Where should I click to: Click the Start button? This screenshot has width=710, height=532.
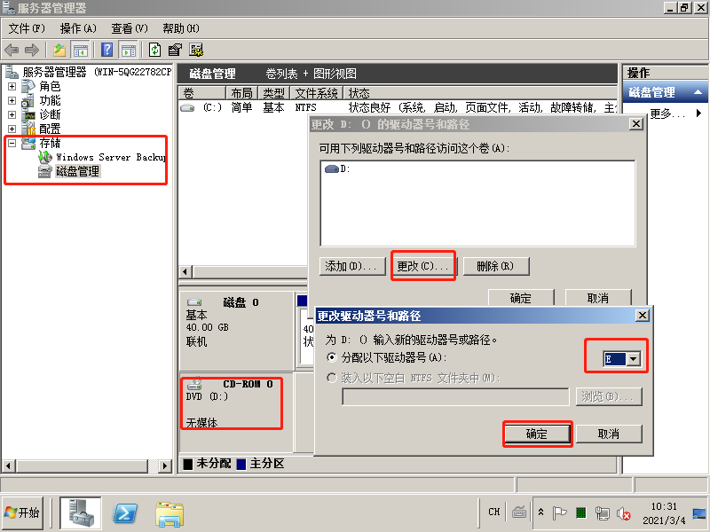coord(23,512)
